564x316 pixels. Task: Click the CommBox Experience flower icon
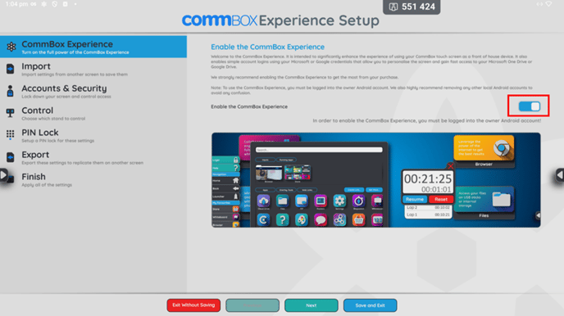click(11, 47)
